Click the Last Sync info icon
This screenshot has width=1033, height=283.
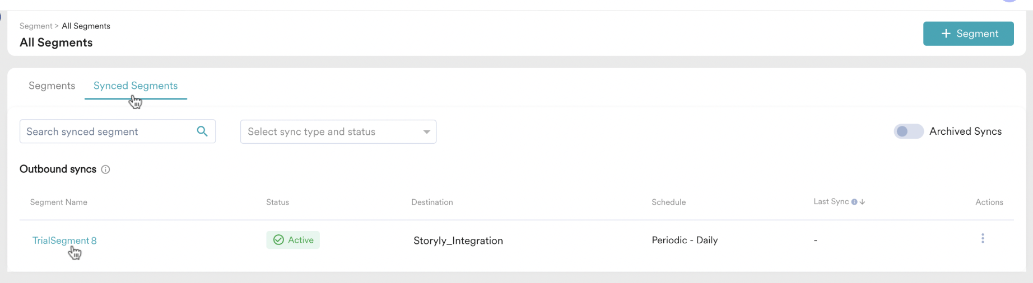pyautogui.click(x=854, y=202)
